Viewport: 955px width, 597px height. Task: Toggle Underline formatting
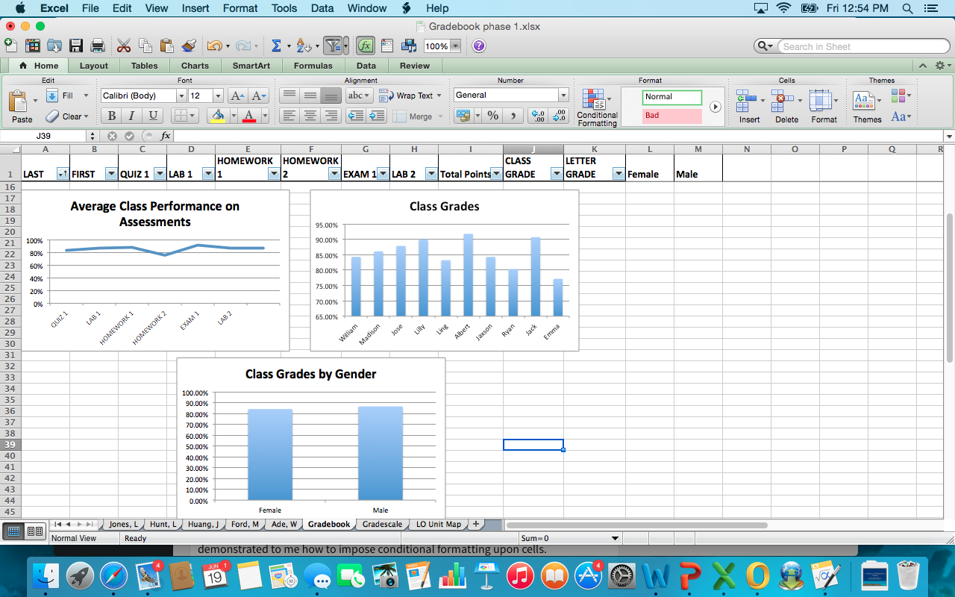point(153,116)
